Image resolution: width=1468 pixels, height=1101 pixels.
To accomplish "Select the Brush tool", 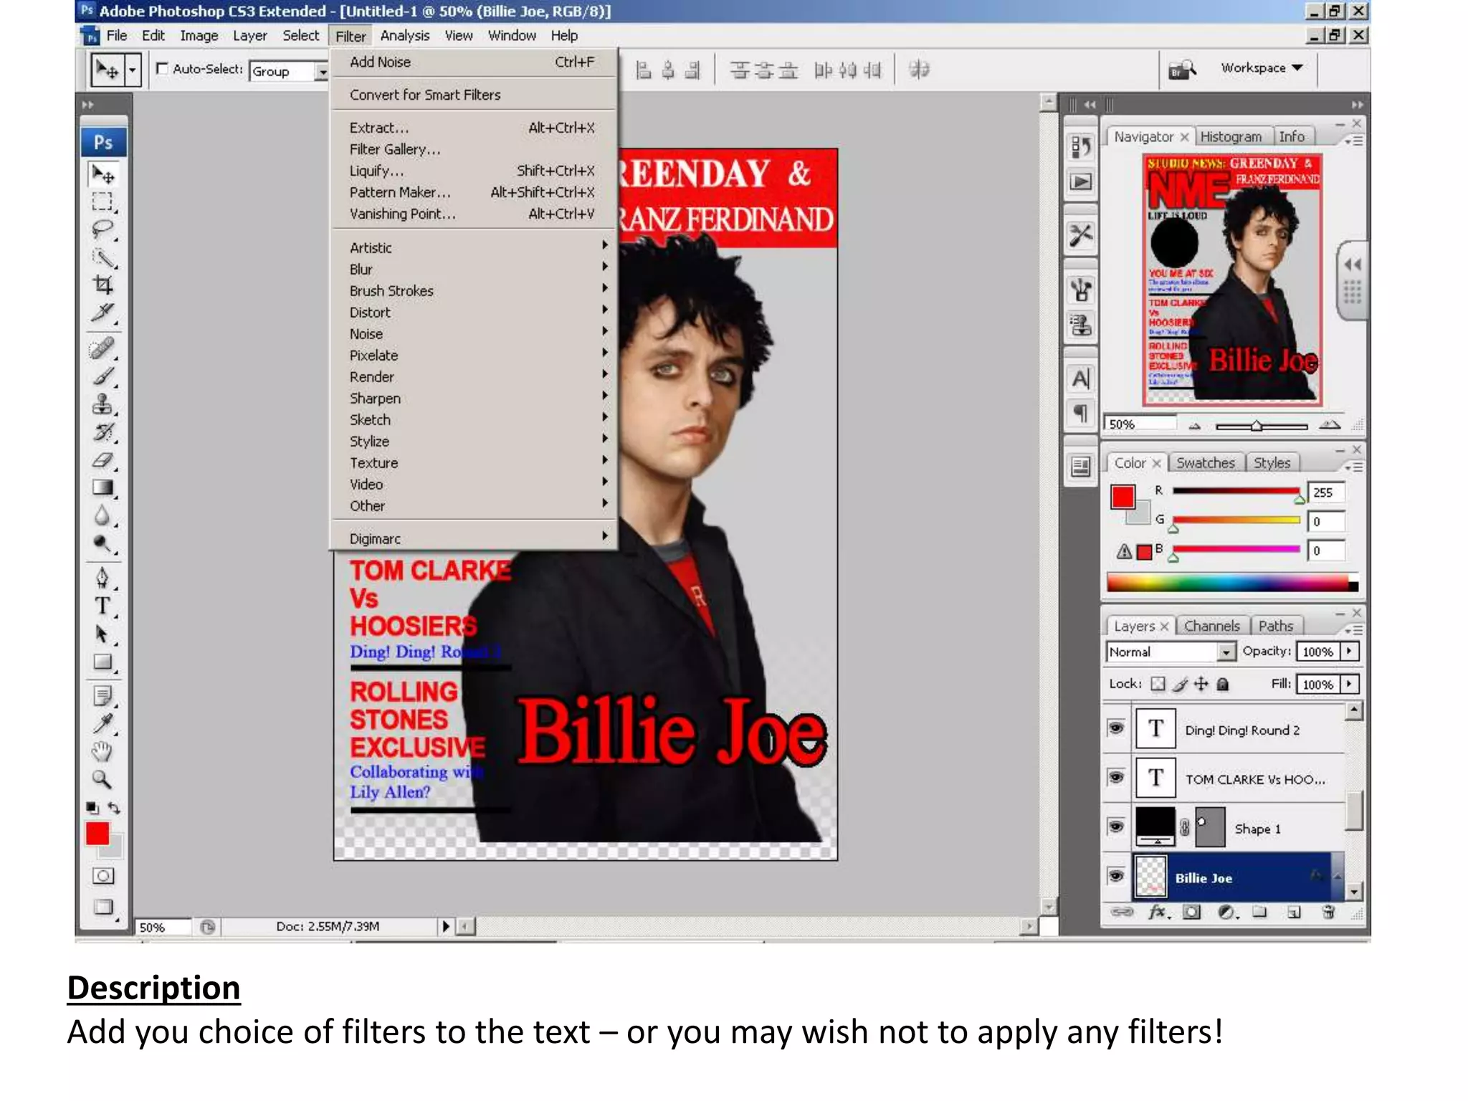I will pyautogui.click(x=103, y=376).
